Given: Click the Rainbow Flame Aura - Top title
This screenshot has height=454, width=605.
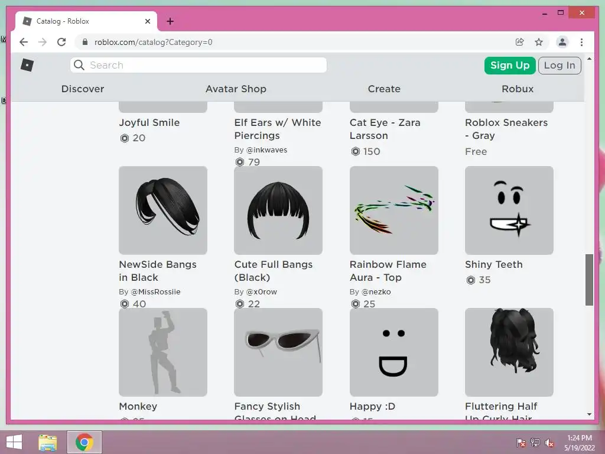Looking at the screenshot, I should pos(388,271).
